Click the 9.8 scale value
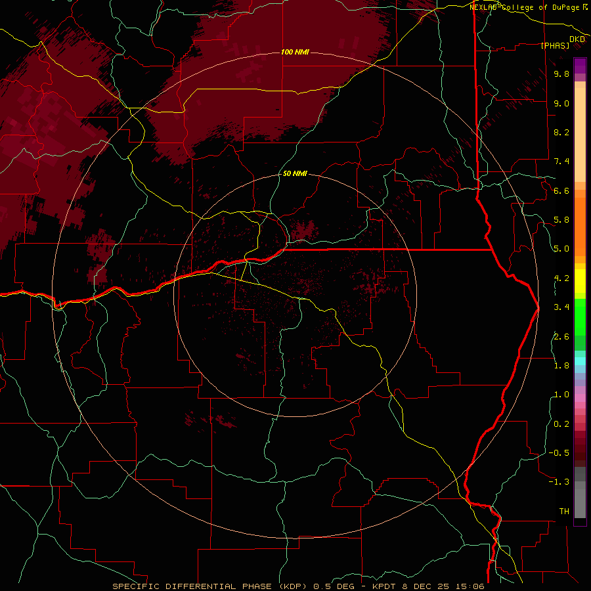 (561, 74)
